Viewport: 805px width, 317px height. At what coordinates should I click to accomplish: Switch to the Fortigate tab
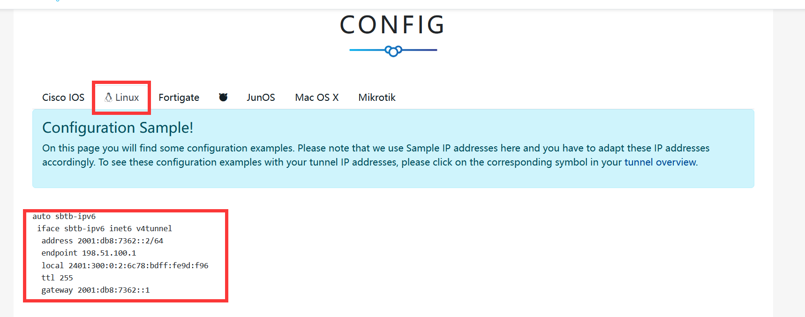click(x=179, y=98)
